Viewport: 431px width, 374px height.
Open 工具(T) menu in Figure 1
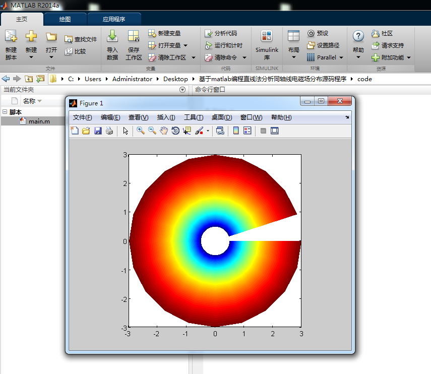(x=194, y=117)
